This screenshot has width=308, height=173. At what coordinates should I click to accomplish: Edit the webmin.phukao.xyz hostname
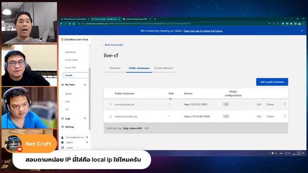point(259,116)
